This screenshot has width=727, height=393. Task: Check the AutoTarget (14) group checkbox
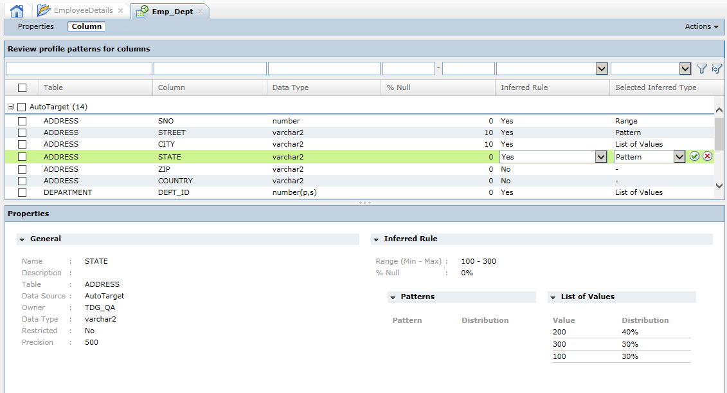click(21, 107)
